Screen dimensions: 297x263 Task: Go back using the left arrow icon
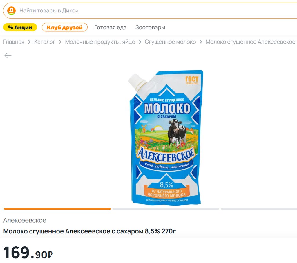8,55
